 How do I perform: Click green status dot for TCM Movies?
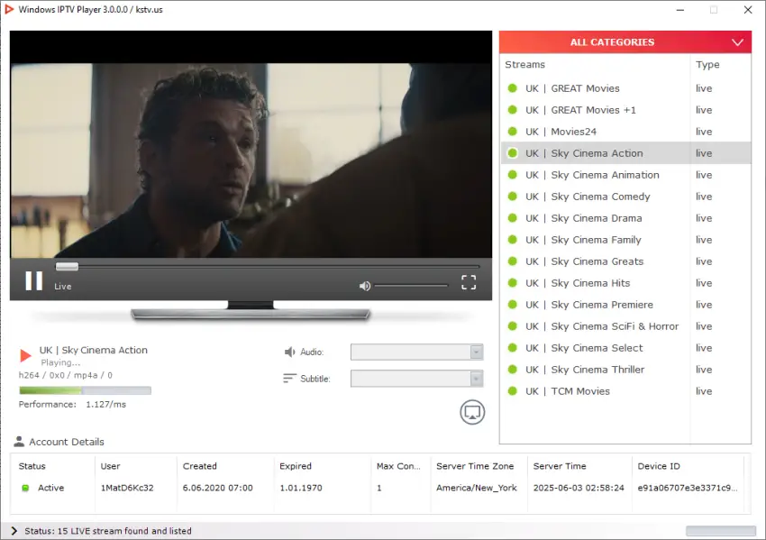click(x=513, y=391)
